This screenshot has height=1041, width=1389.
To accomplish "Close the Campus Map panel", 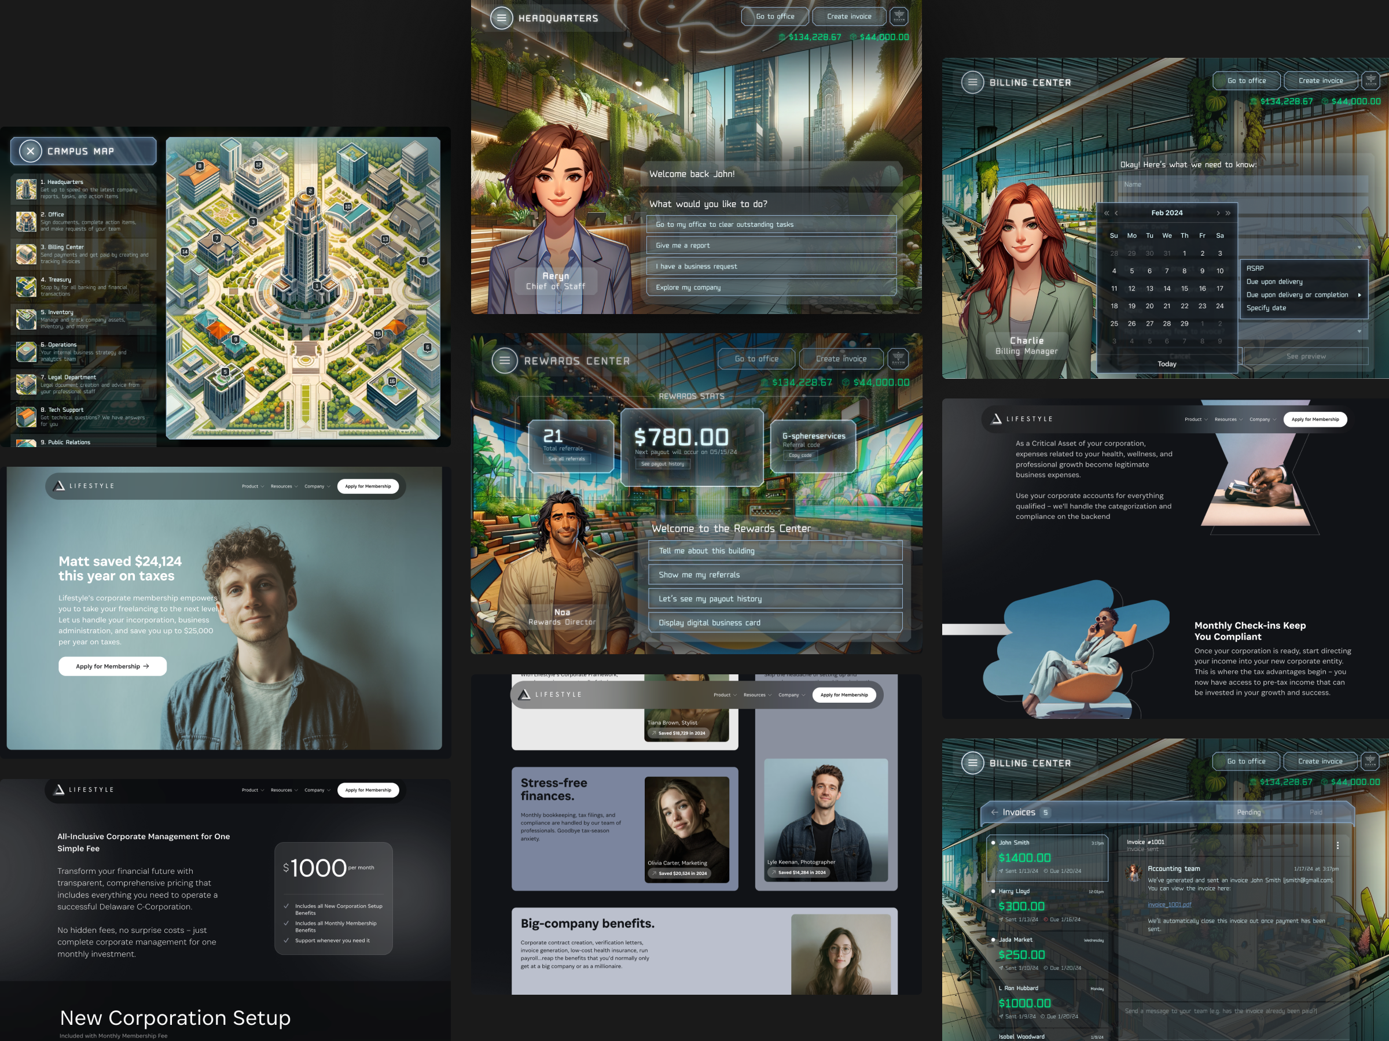I will point(30,151).
